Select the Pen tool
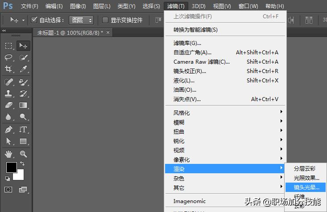This screenshot has height=212, width=327. click(8, 130)
